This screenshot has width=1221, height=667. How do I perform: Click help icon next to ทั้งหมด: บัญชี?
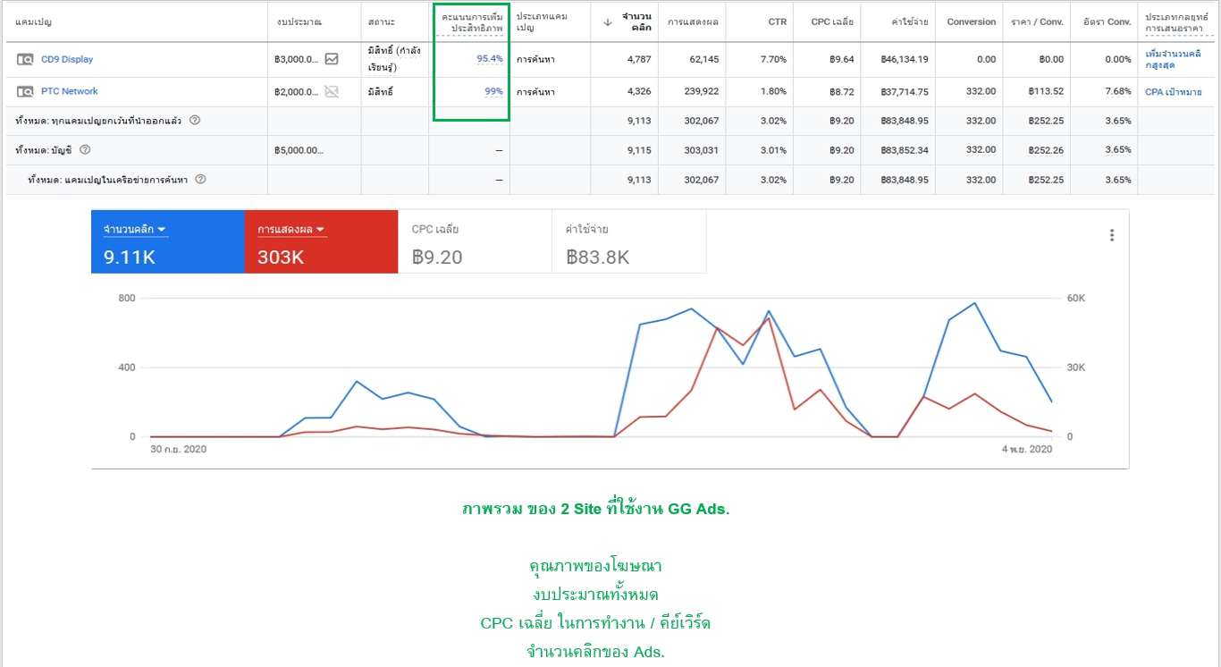click(86, 150)
